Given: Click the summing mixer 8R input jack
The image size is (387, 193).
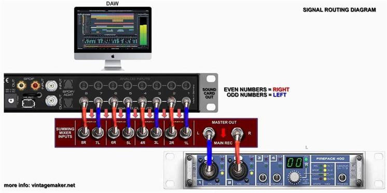Looking at the screenshot, I should (x=84, y=133).
